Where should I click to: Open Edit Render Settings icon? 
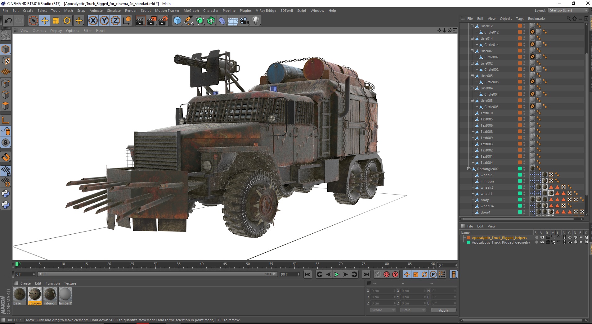[163, 21]
